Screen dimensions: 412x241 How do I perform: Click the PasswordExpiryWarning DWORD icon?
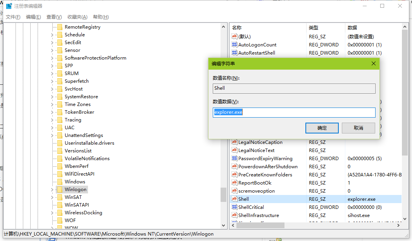click(234, 159)
